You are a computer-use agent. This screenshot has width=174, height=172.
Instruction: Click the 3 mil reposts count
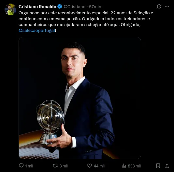tap(64, 166)
